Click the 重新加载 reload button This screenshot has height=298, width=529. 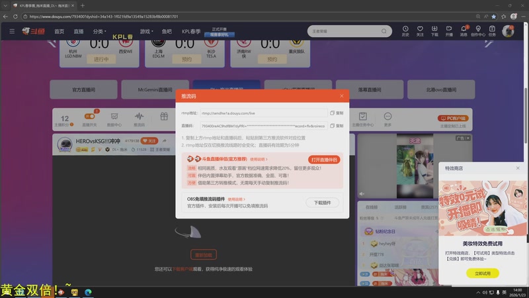pyautogui.click(x=204, y=255)
